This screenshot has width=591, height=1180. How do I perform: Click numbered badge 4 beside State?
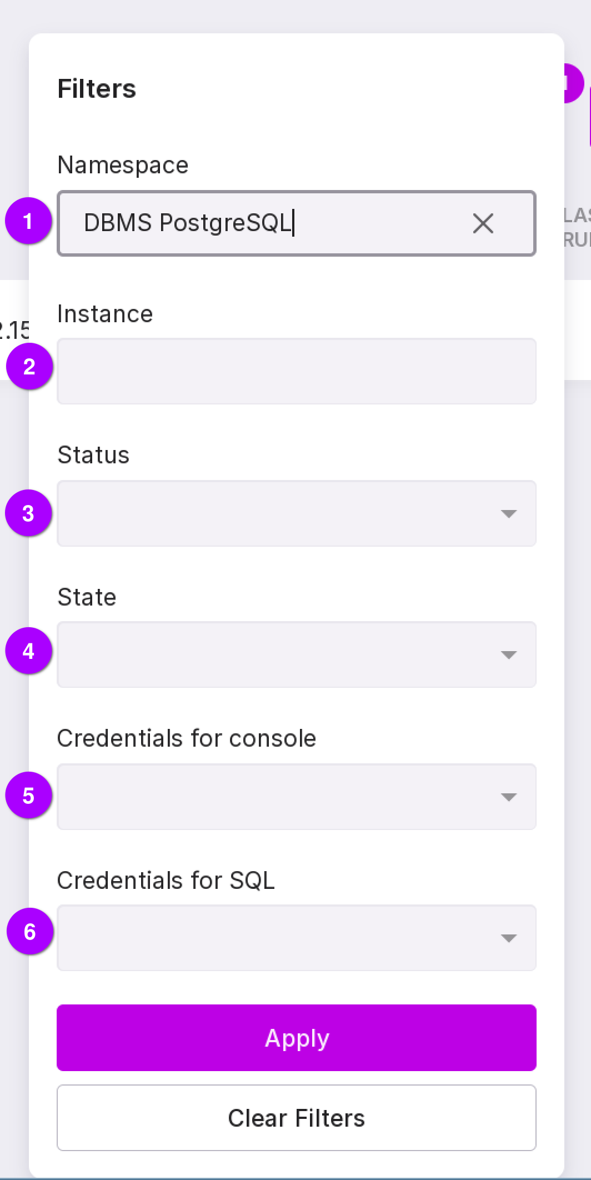28,651
